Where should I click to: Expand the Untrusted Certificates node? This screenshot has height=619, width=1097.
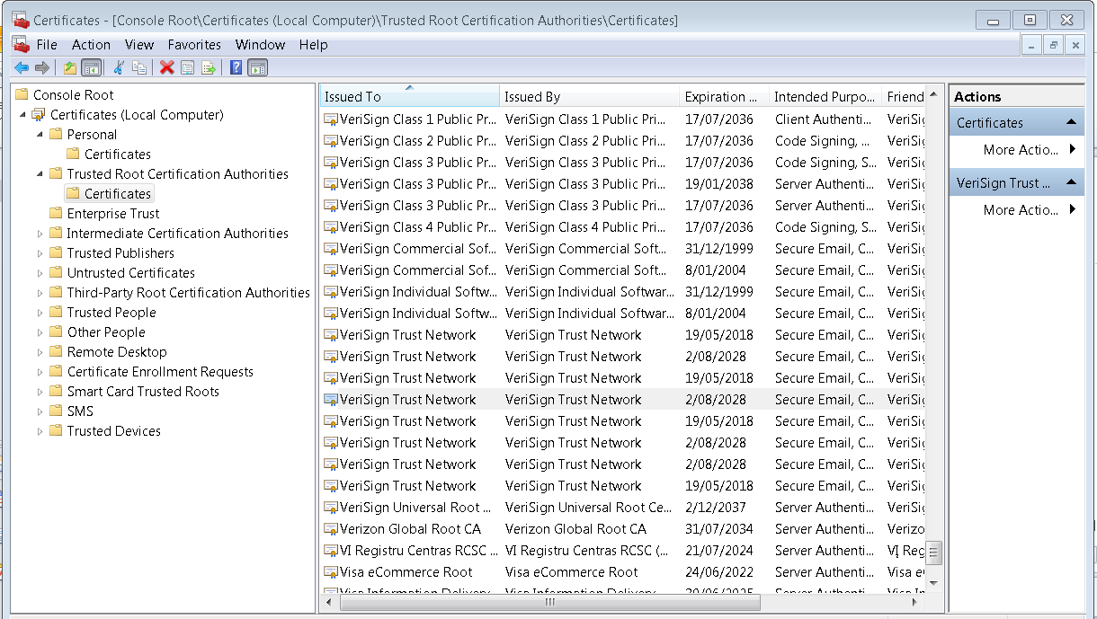(x=40, y=273)
